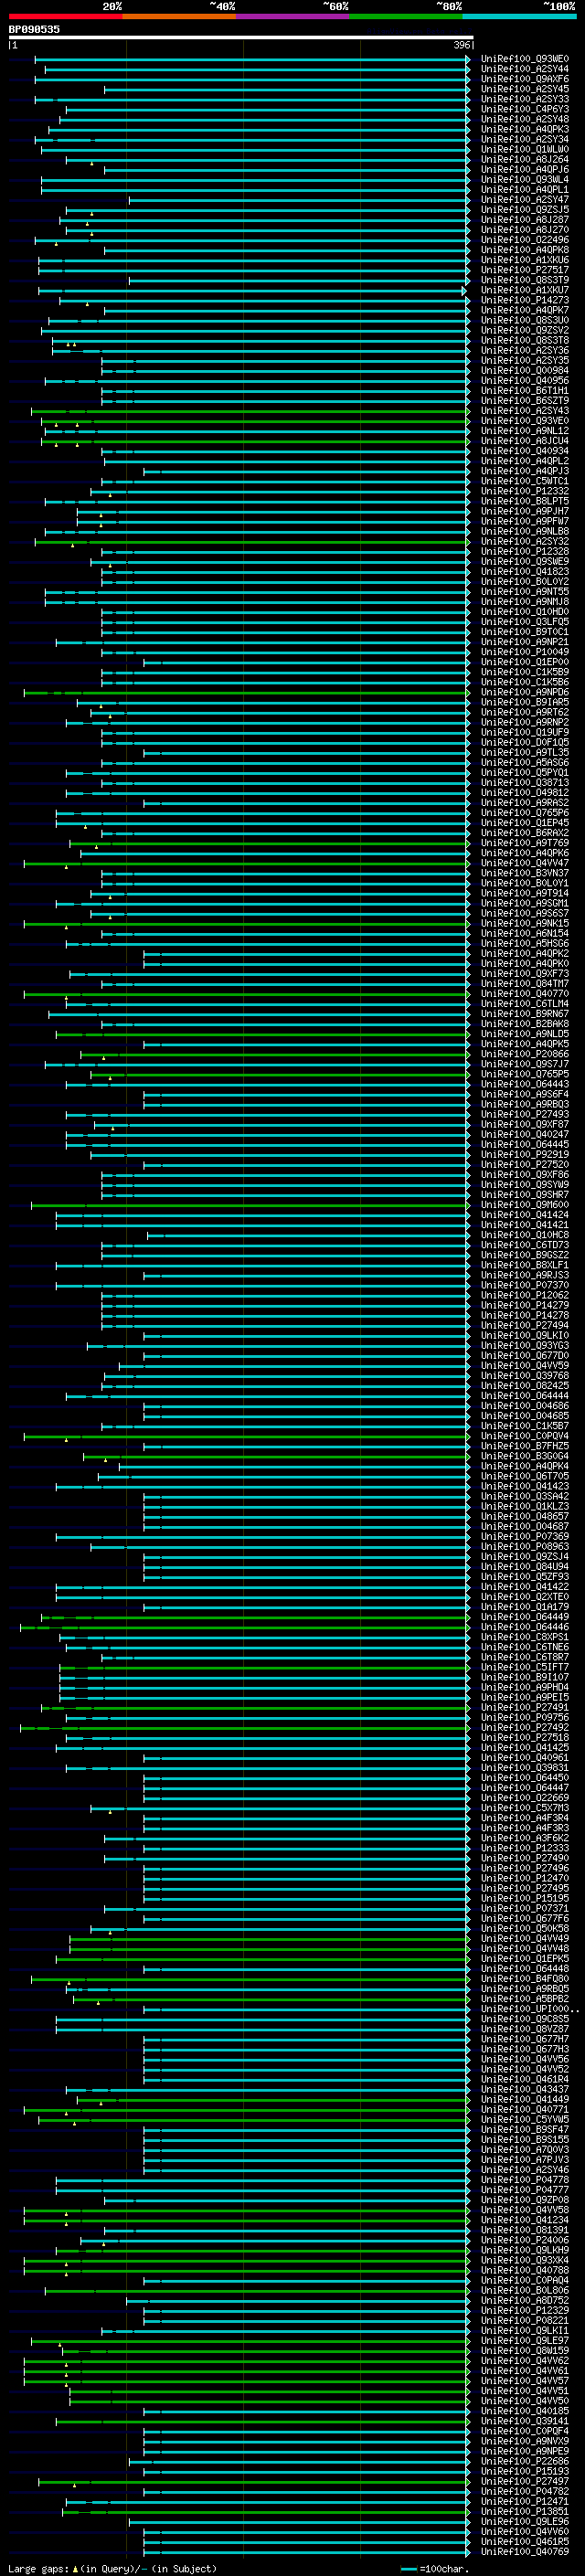Open entry UniRef100_Q10HC8

coord(525,1235)
